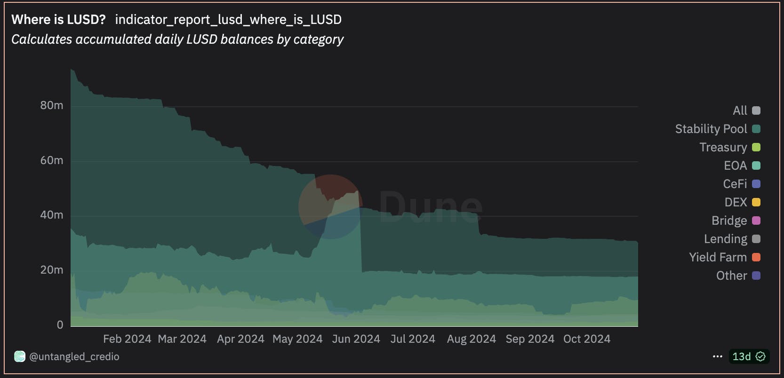Screen dimensions: 784x378
Task: Click the 80m y-axis label
Action: [x=52, y=105]
